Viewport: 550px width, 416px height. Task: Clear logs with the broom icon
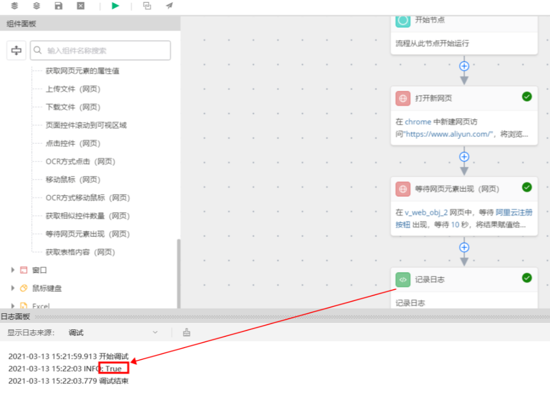coord(187,332)
